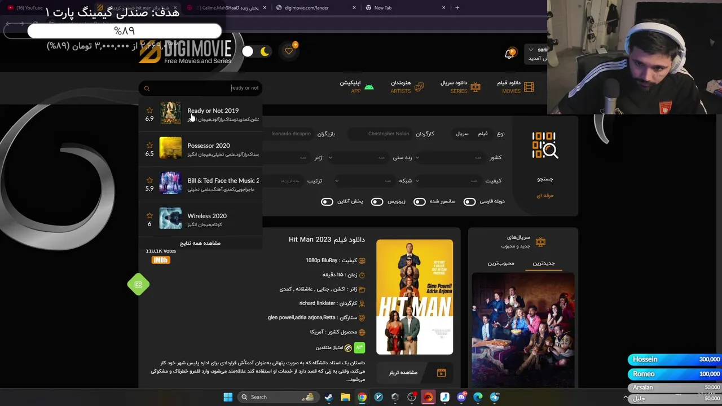This screenshot has height=406, width=722.
Task: Open the دانلود فیلم Hit Man 2023 title
Action: [327, 240]
